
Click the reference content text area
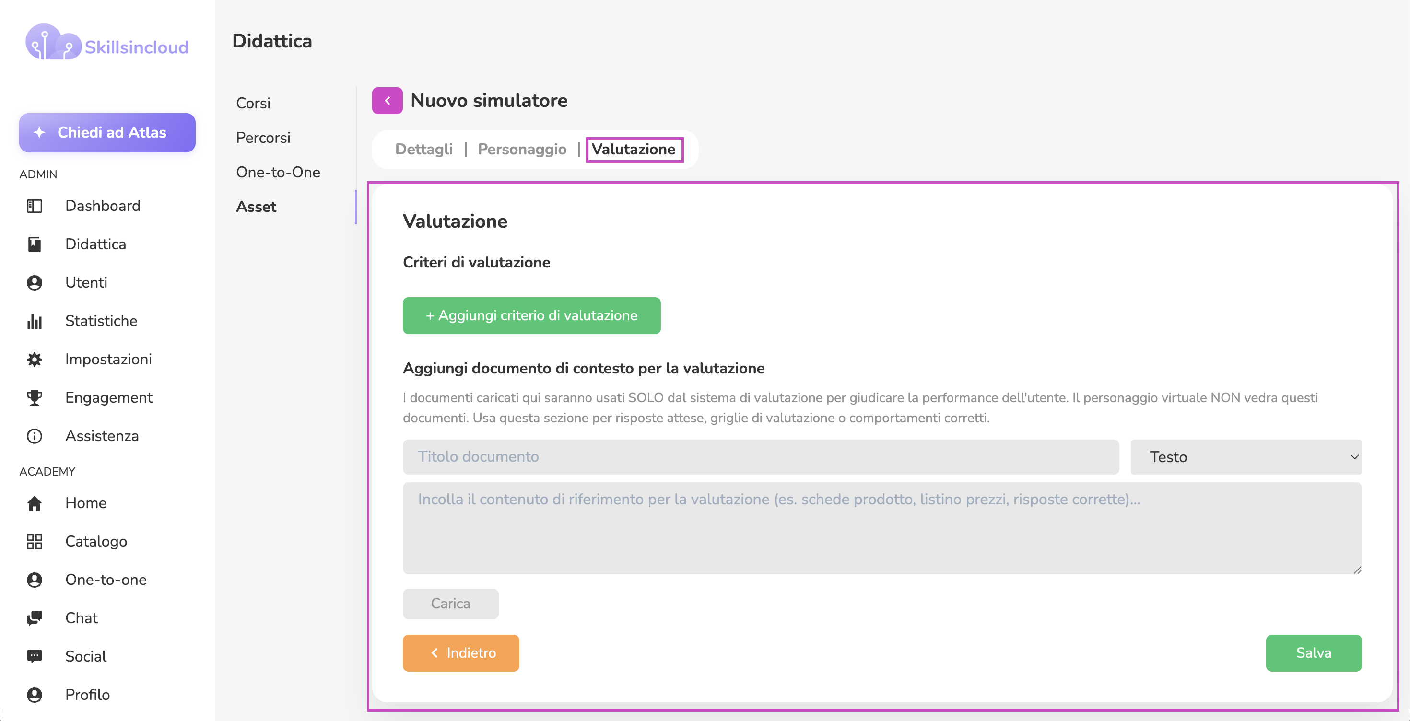click(882, 528)
